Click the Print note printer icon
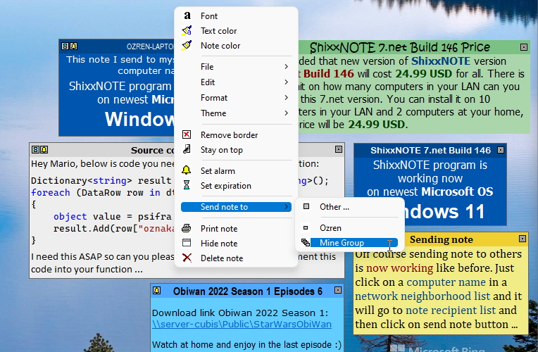 coord(187,228)
